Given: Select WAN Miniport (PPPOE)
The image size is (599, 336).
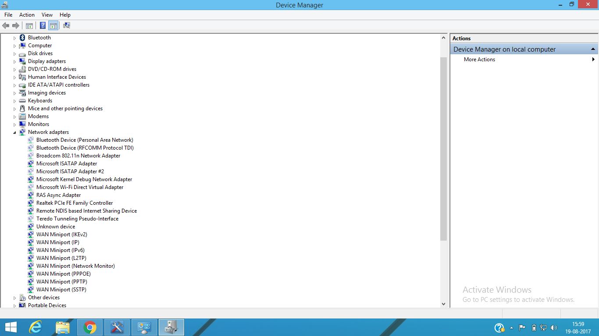Looking at the screenshot, I should pyautogui.click(x=64, y=274).
